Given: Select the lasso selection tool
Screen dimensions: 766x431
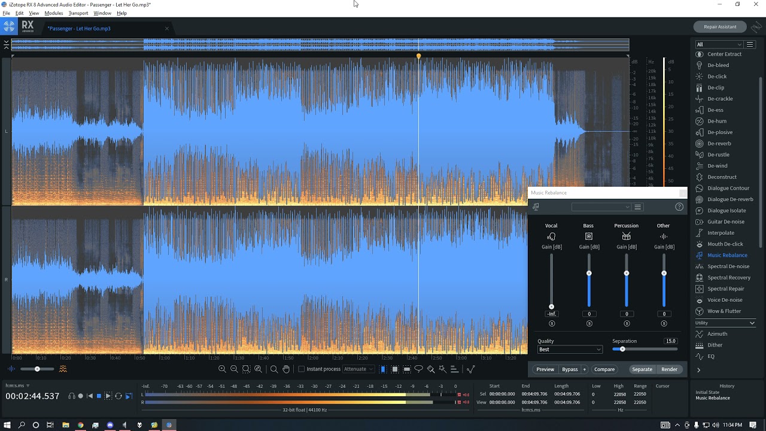Looking at the screenshot, I should pyautogui.click(x=419, y=369).
